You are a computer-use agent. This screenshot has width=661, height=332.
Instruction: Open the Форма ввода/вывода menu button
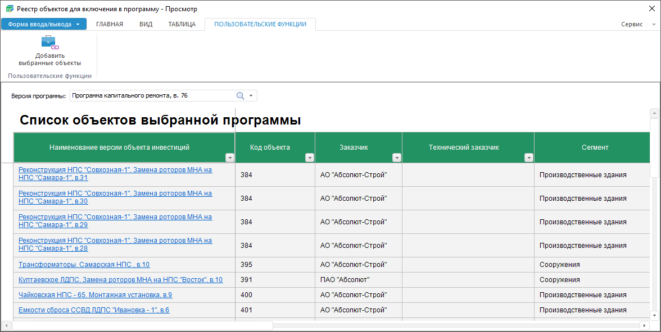[44, 24]
